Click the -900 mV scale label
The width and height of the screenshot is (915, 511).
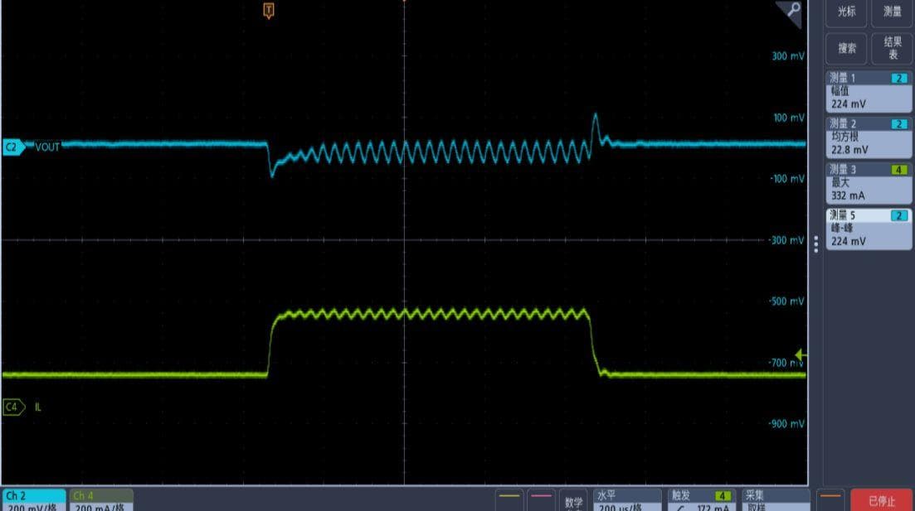point(786,423)
